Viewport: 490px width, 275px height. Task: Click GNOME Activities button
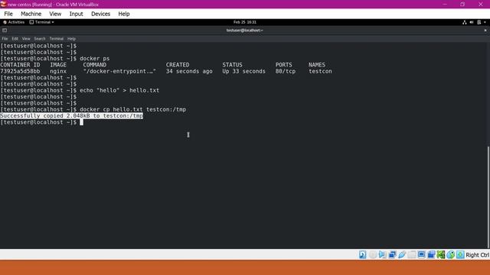[14, 22]
